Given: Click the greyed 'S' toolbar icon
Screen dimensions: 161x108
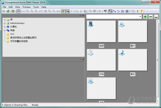Looking at the screenshot, I should point(72,11).
